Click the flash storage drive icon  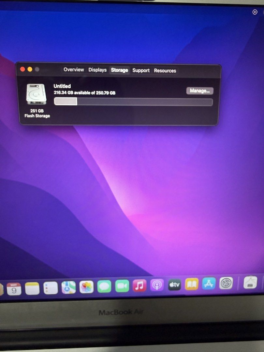(36, 94)
